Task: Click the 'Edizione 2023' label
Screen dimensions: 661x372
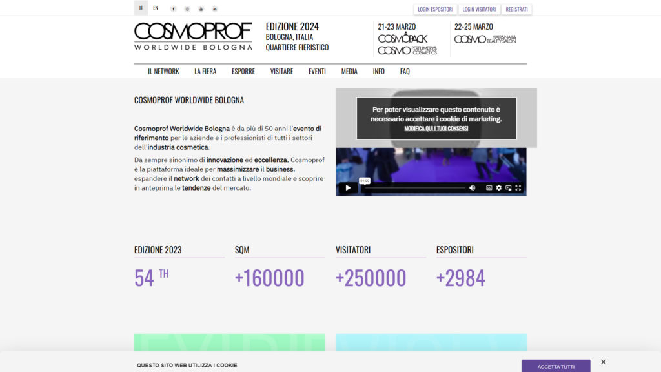Action: point(158,250)
